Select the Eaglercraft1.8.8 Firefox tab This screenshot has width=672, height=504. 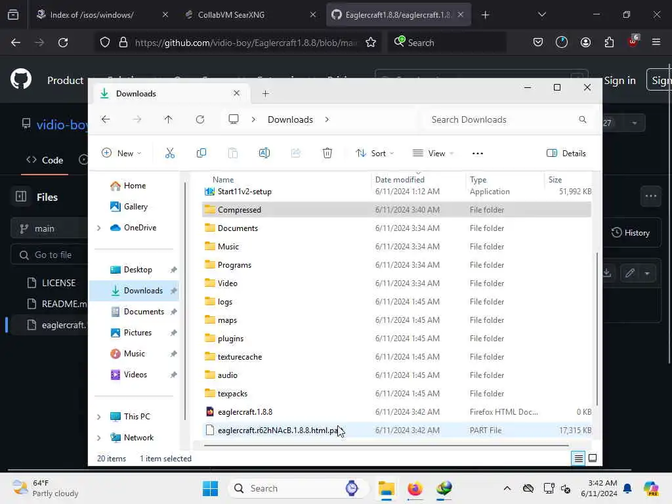coord(398,14)
